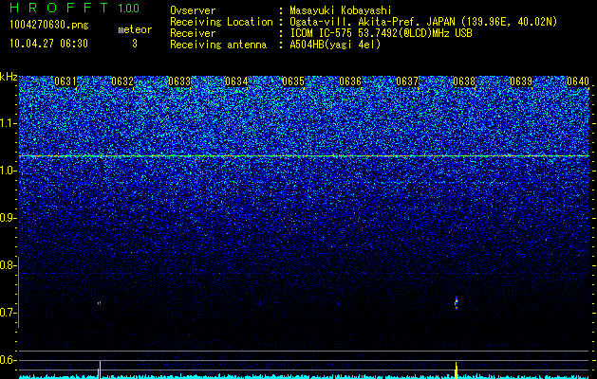Click the 0.7 kHz axis label
Screen dimensions: 597x379
pyautogui.click(x=9, y=313)
